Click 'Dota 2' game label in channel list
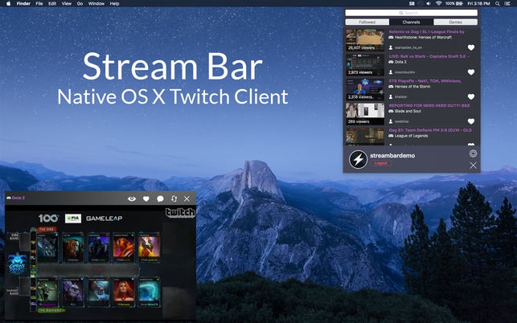The image size is (517, 323). click(x=400, y=62)
